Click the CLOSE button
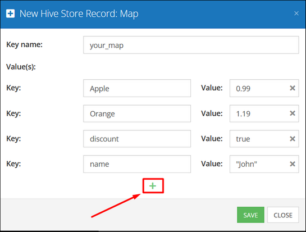This screenshot has height=232, width=306. tap(283, 215)
